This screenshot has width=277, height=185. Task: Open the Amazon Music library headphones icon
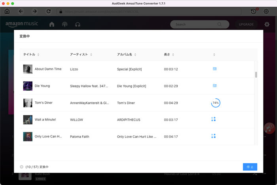pyautogui.click(x=78, y=25)
